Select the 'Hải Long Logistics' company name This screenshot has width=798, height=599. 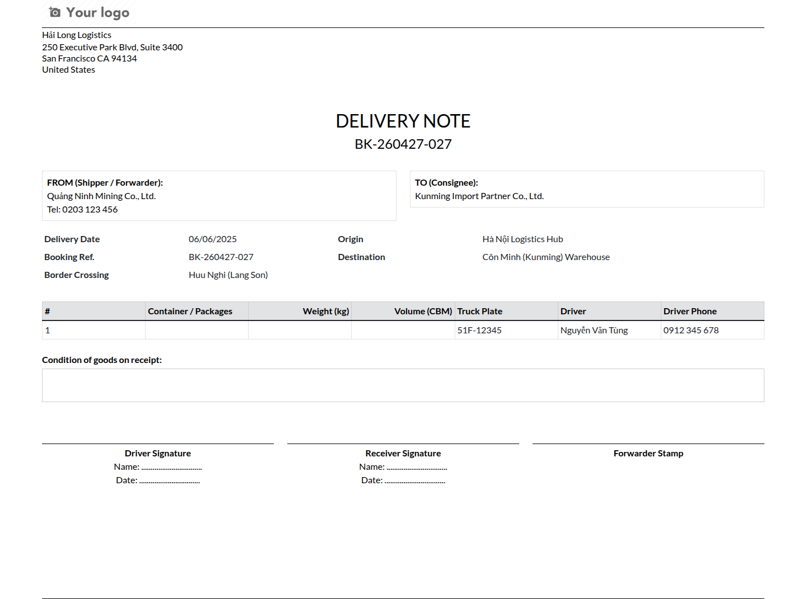77,35
